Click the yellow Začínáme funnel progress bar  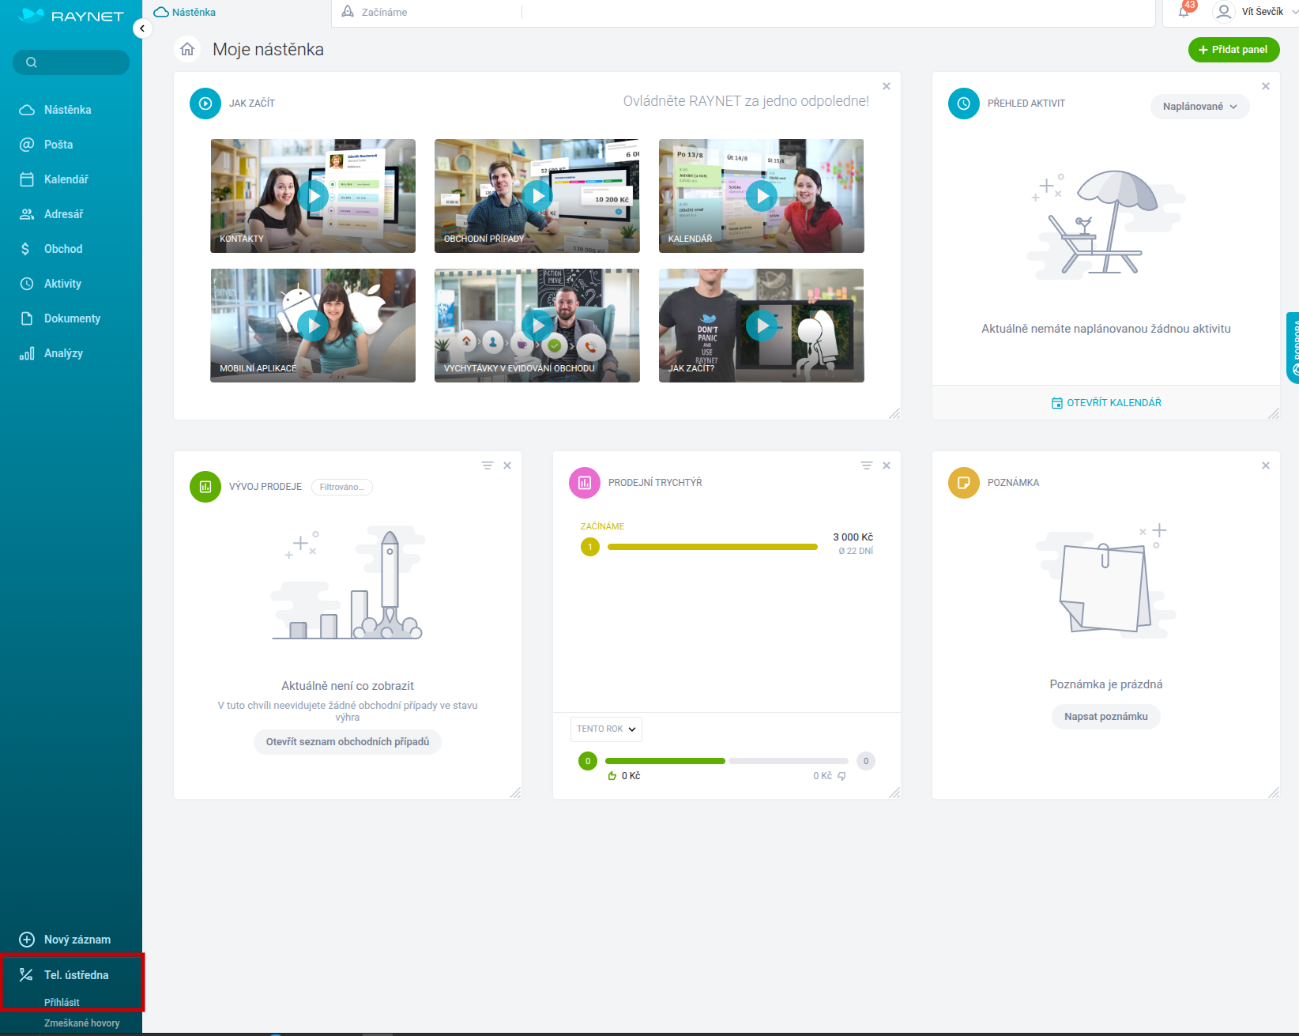(712, 547)
